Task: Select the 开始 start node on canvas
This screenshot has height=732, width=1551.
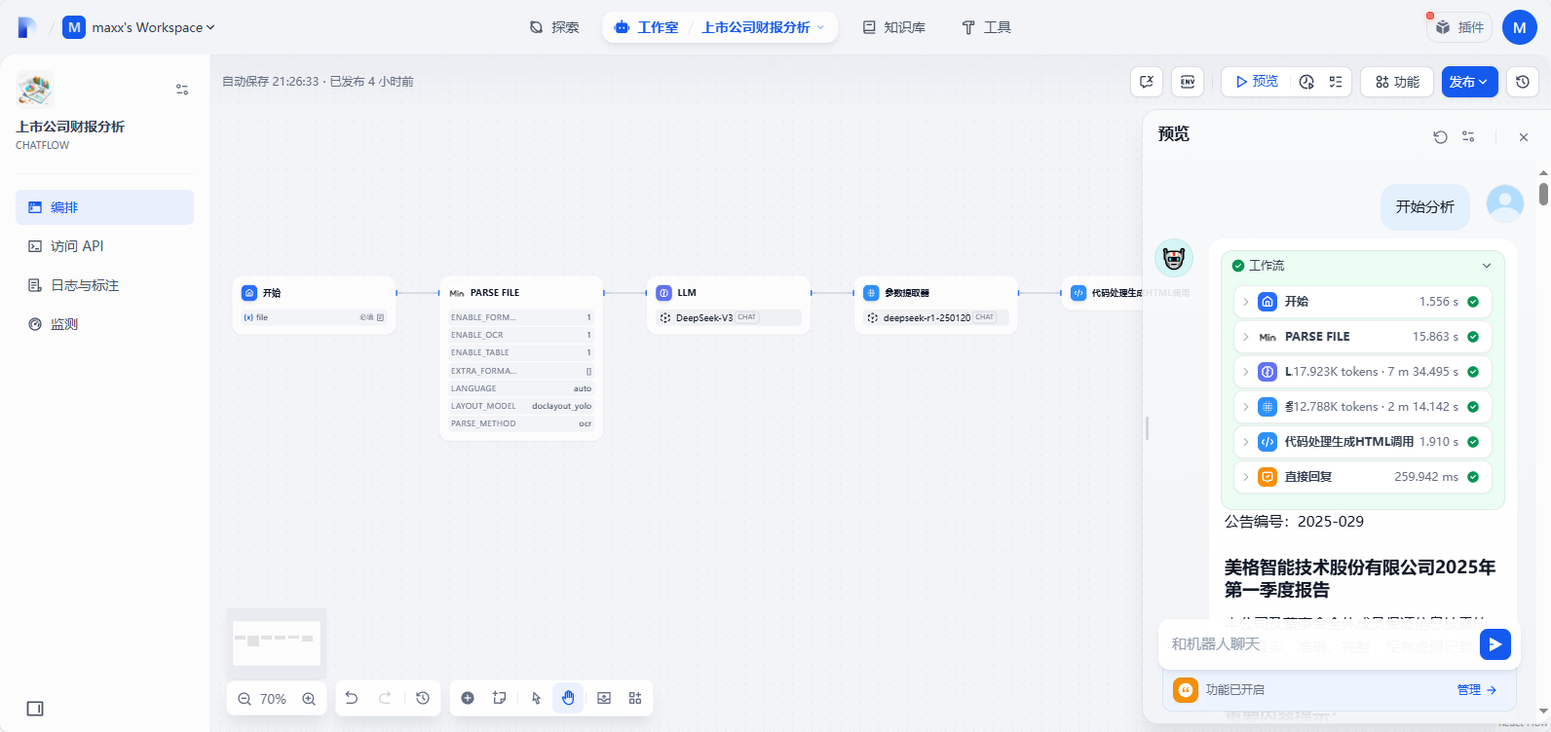Action: click(314, 305)
